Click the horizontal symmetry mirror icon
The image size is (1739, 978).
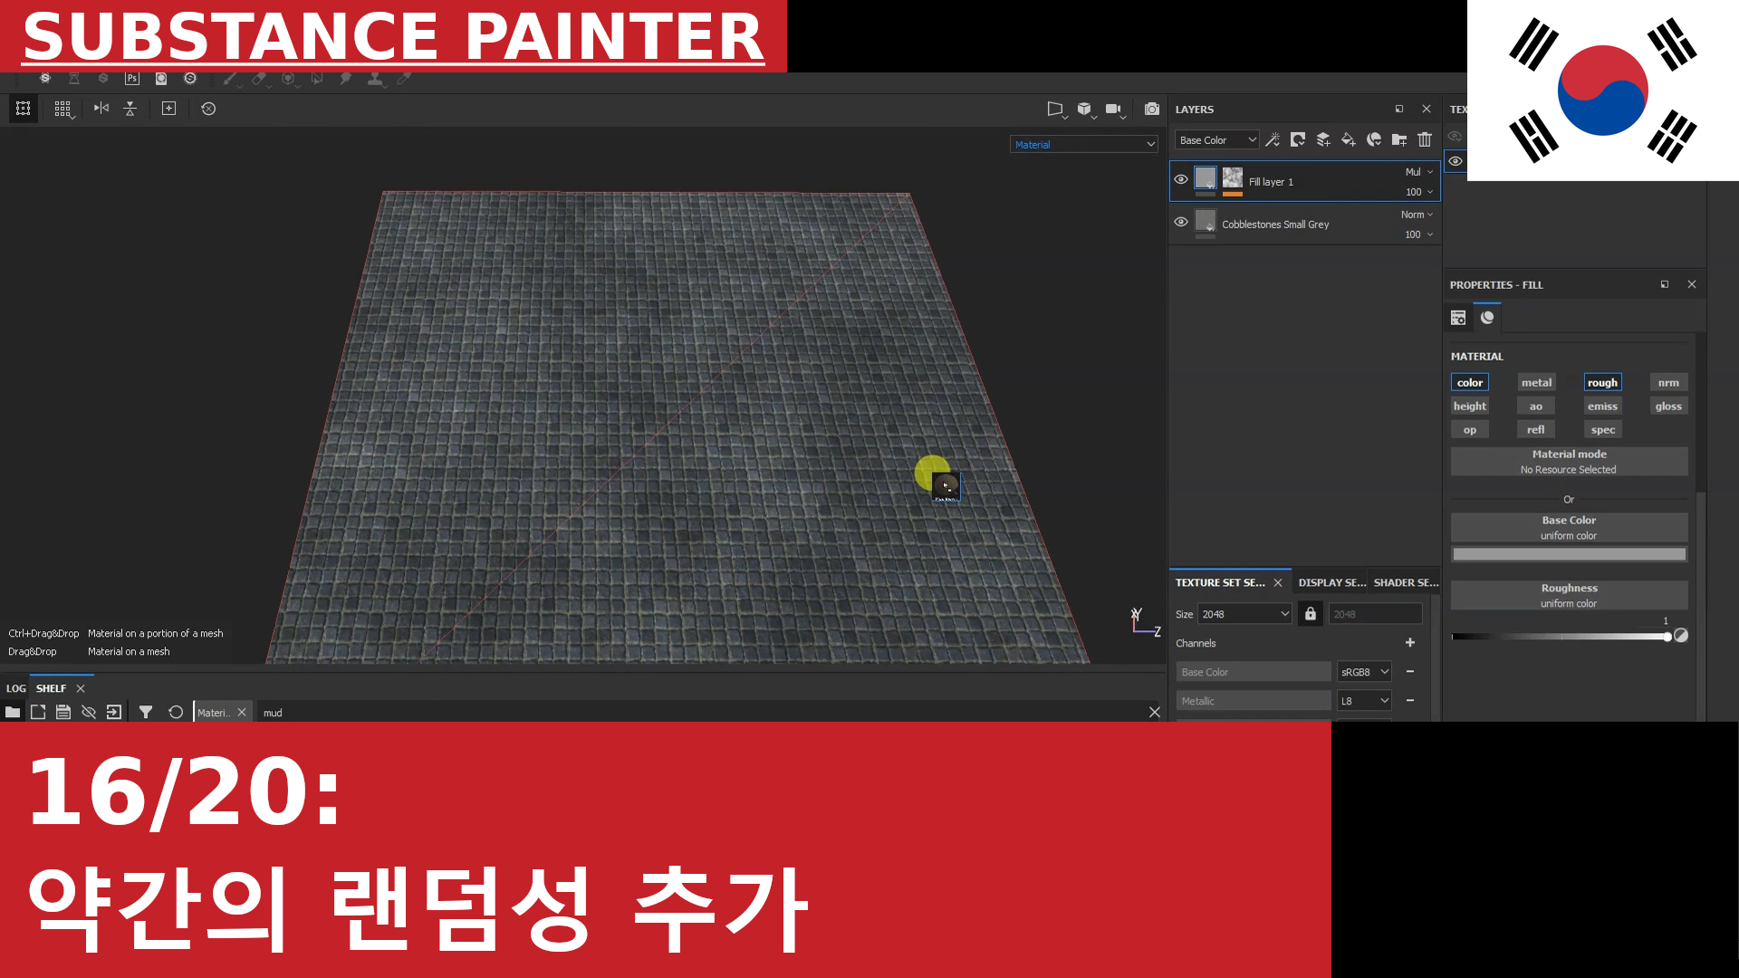101,109
